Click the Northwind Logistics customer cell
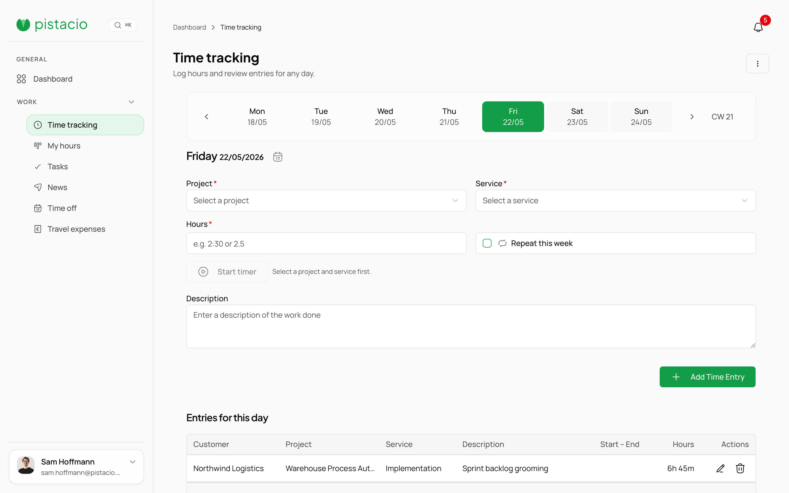 (x=228, y=469)
